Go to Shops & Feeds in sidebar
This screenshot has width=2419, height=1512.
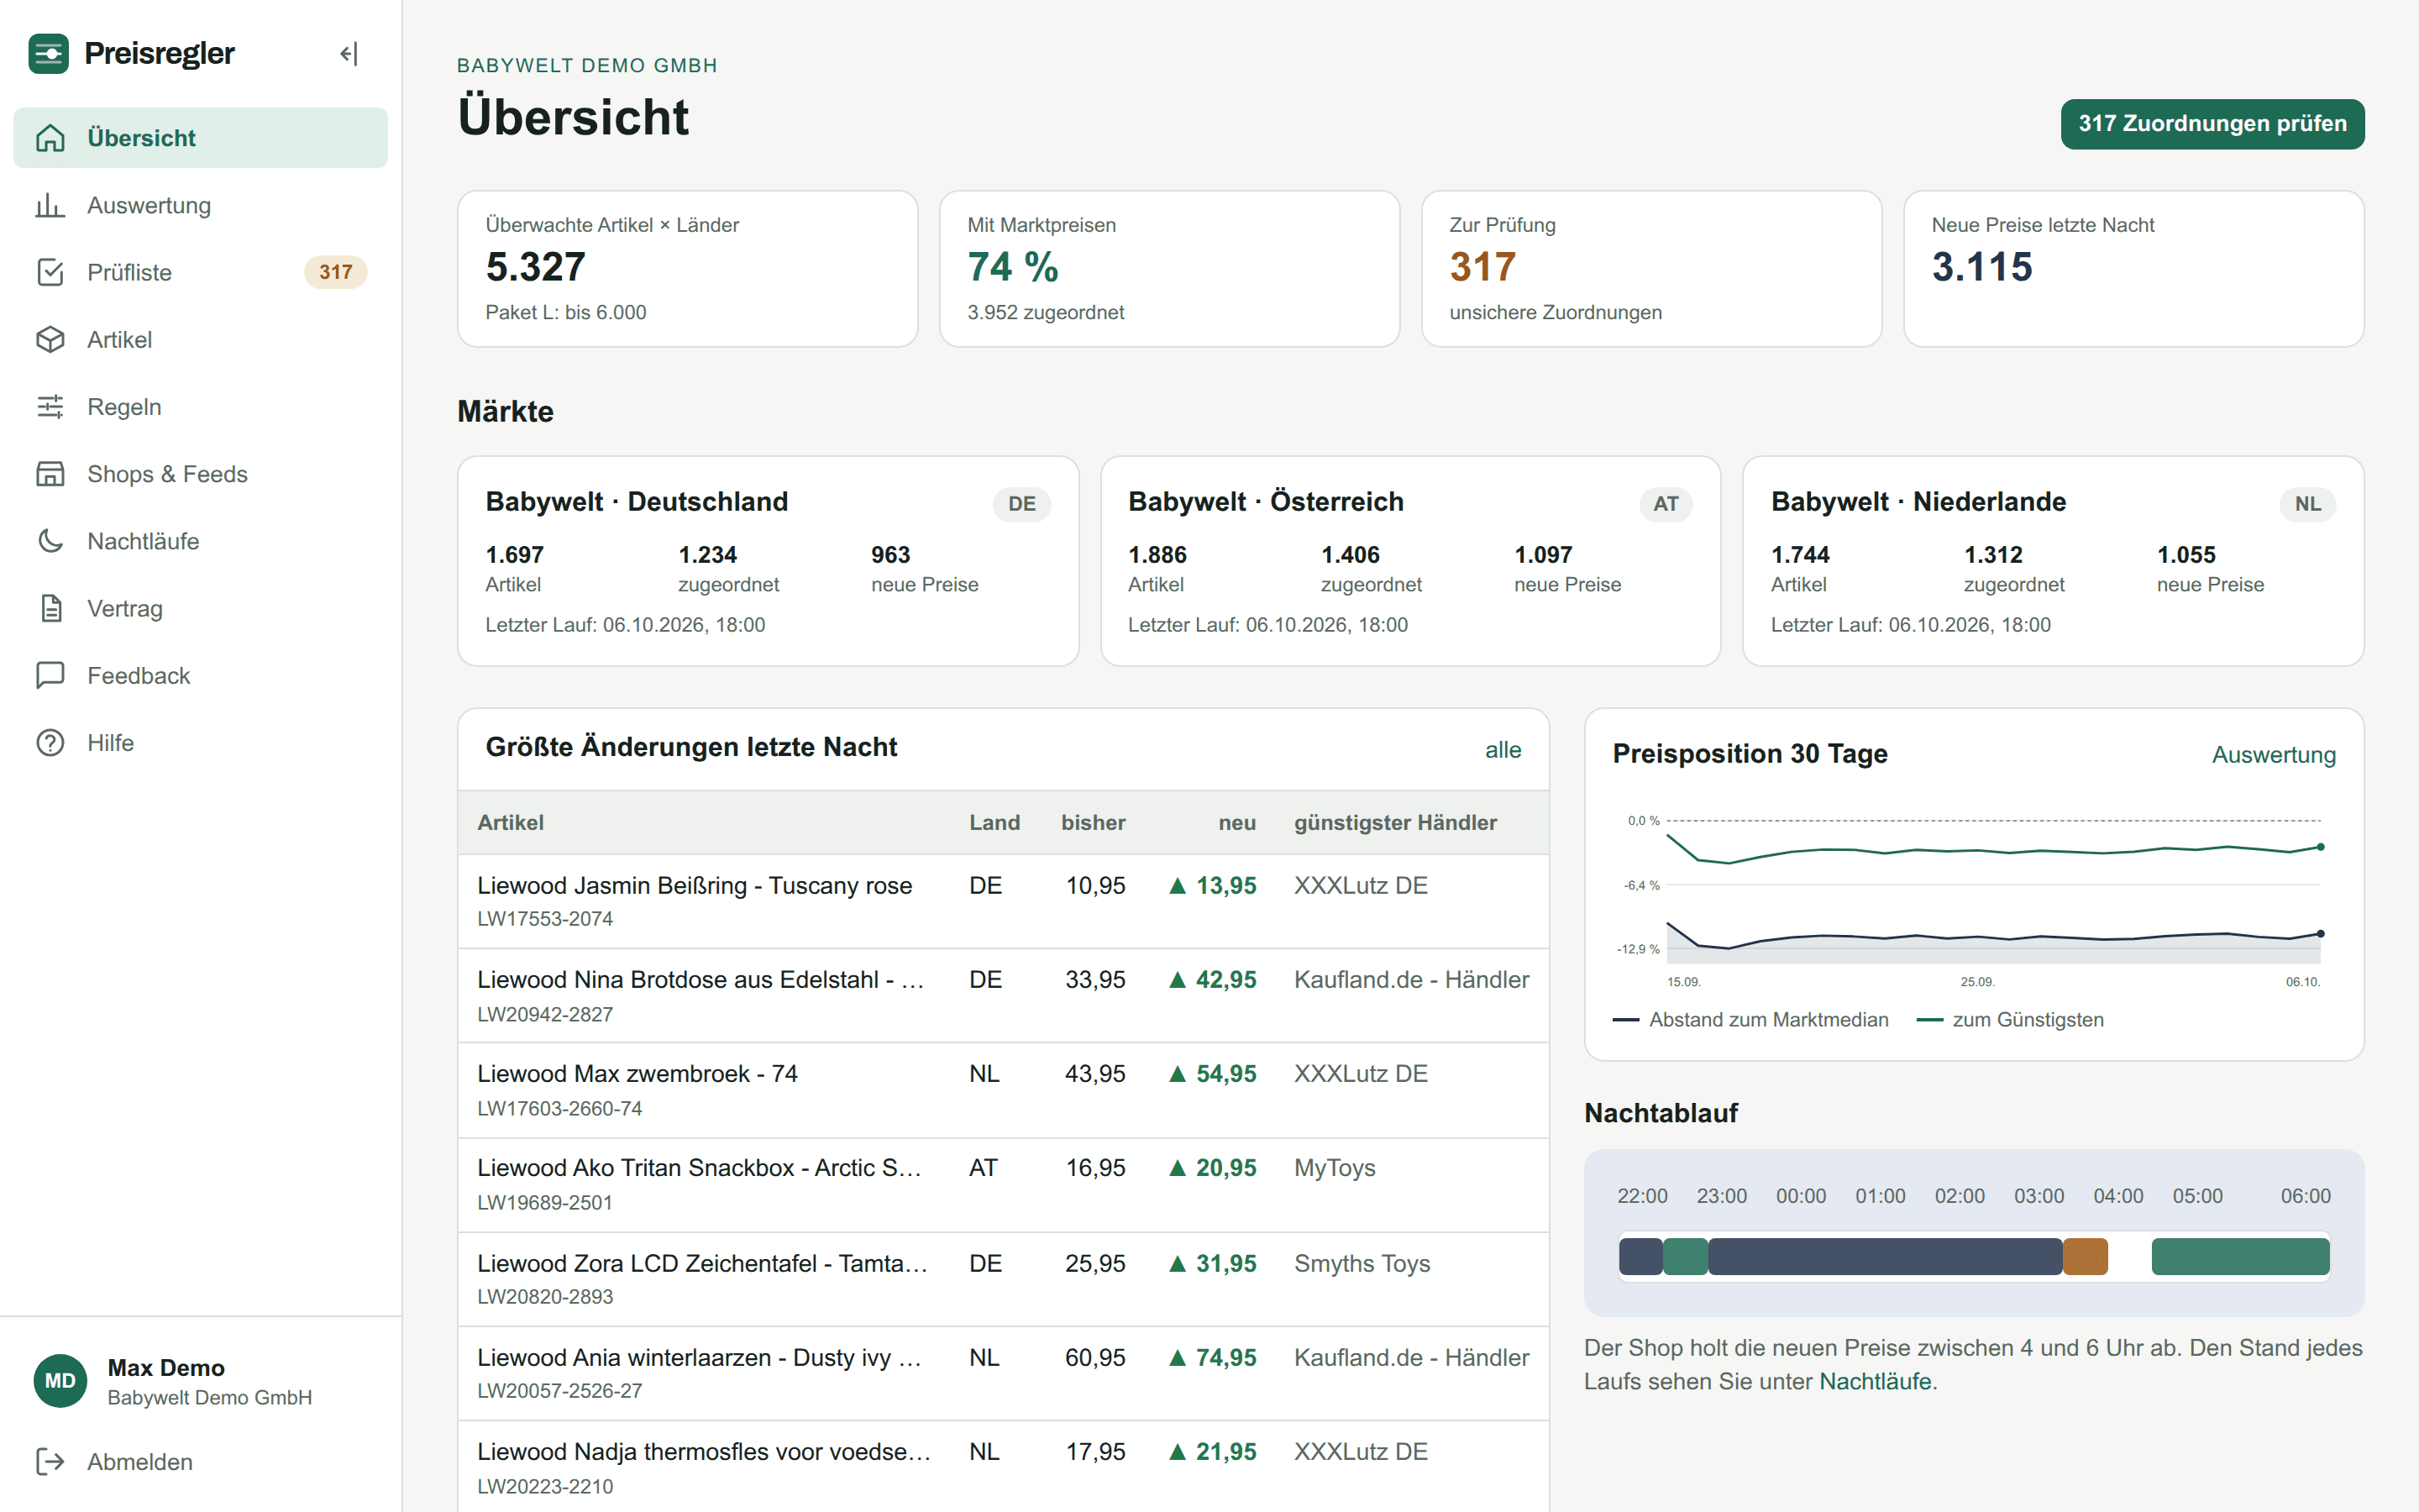tap(200, 474)
